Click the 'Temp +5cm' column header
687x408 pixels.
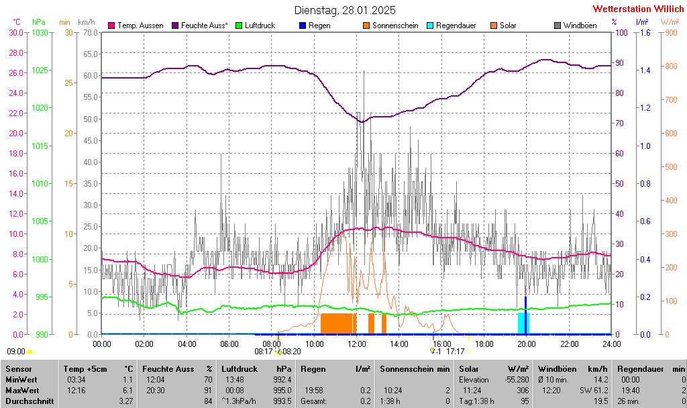click(x=85, y=369)
